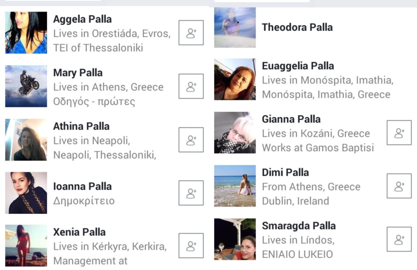
Task: Select Ioanna Palla's name
Action: pos(82,186)
